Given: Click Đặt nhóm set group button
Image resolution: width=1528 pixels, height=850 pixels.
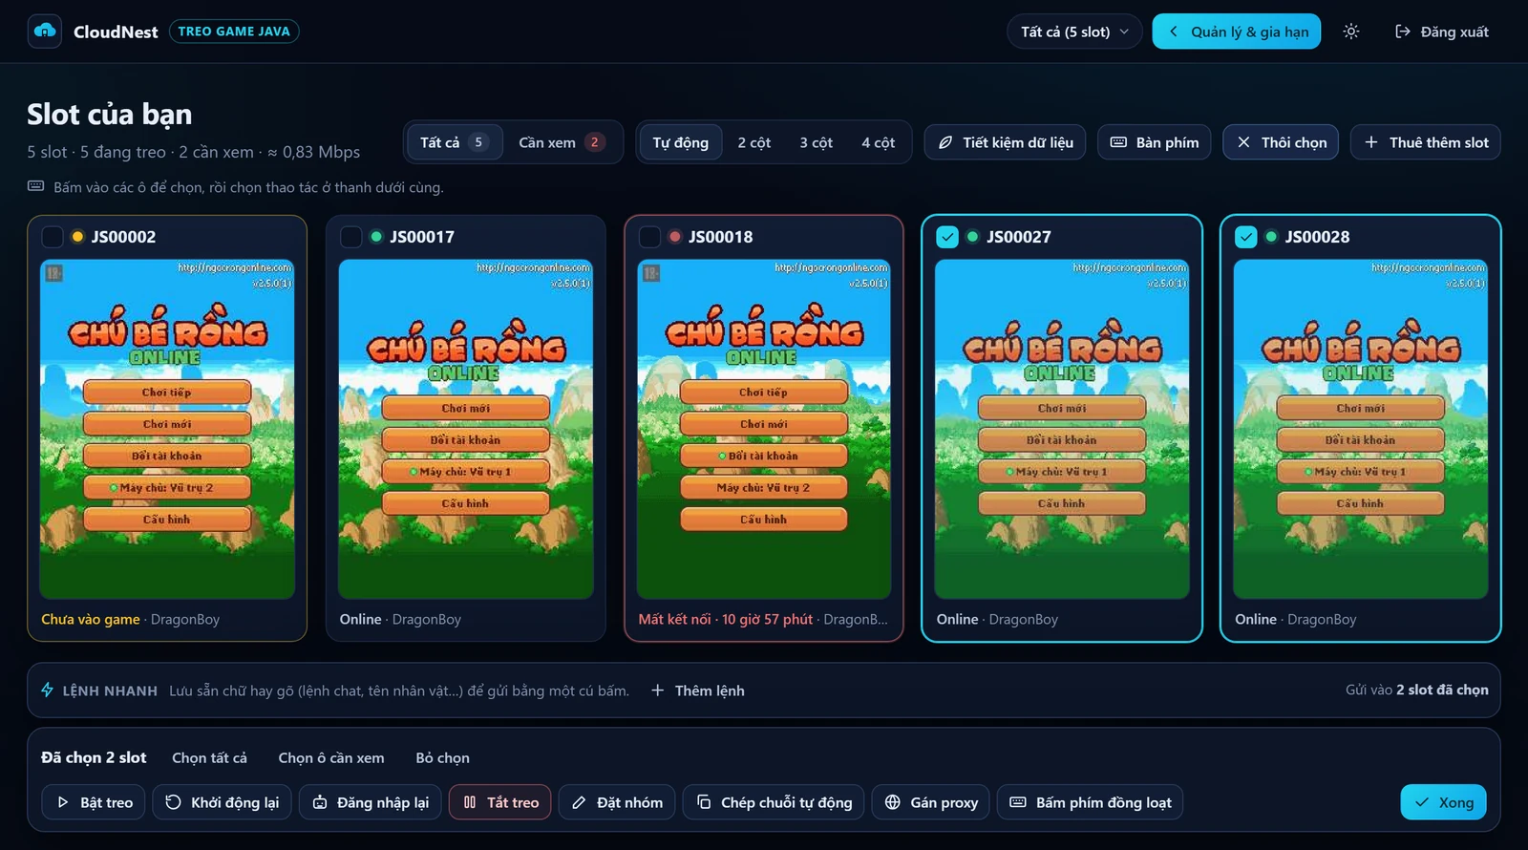Looking at the screenshot, I should 617,802.
